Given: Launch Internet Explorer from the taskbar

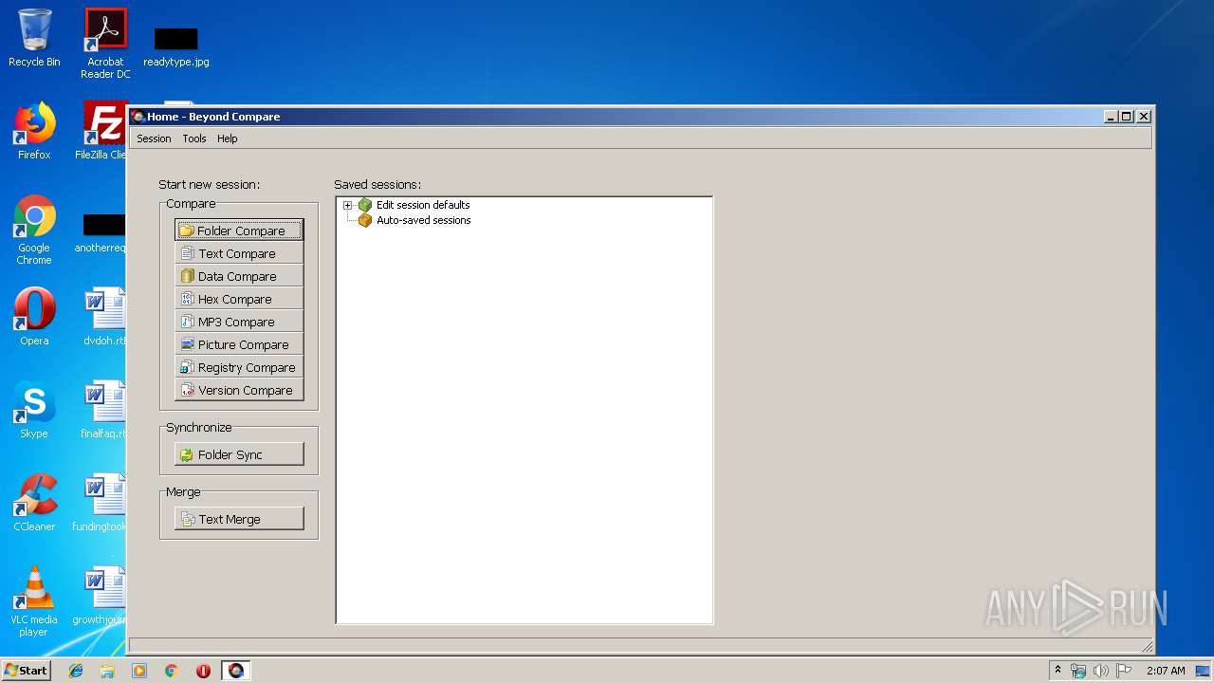Looking at the screenshot, I should [x=76, y=671].
